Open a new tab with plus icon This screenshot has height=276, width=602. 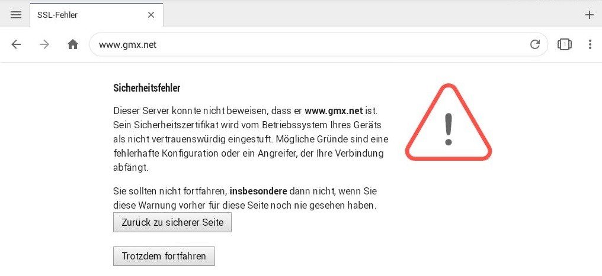tap(589, 15)
